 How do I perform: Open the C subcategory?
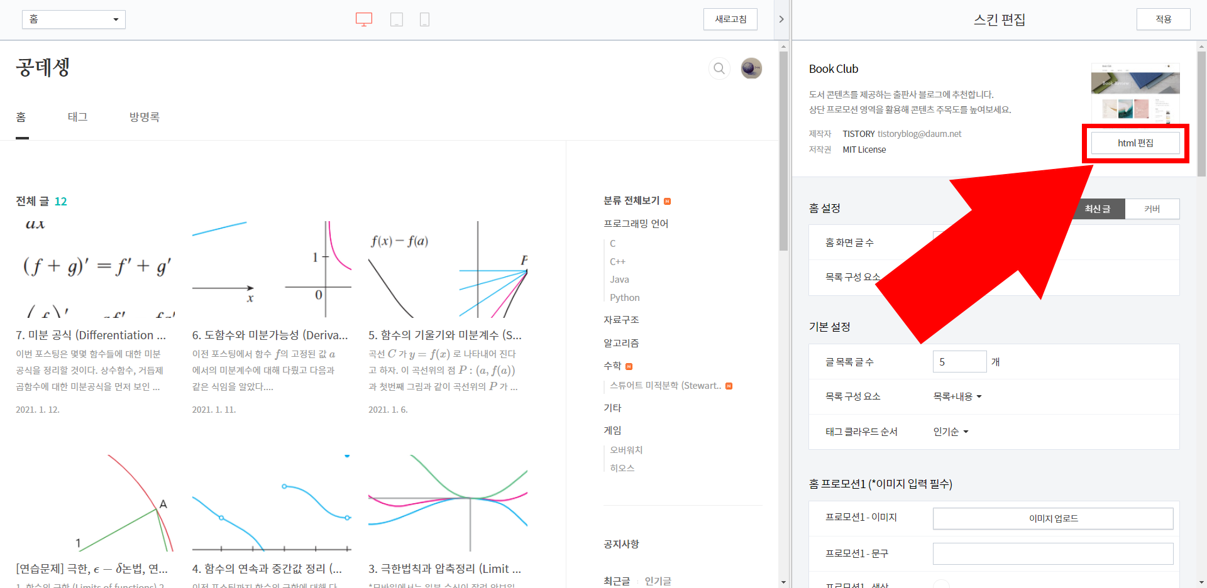pyautogui.click(x=613, y=243)
